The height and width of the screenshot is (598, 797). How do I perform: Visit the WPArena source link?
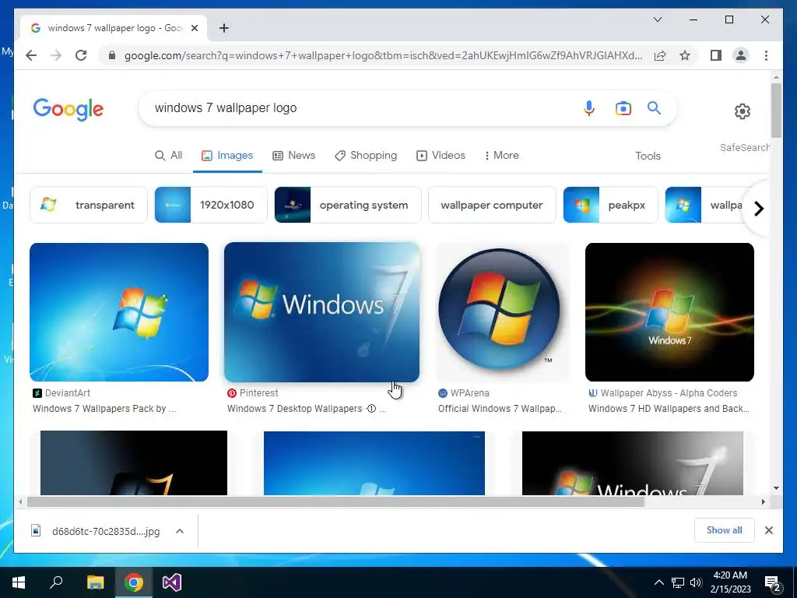(464, 393)
